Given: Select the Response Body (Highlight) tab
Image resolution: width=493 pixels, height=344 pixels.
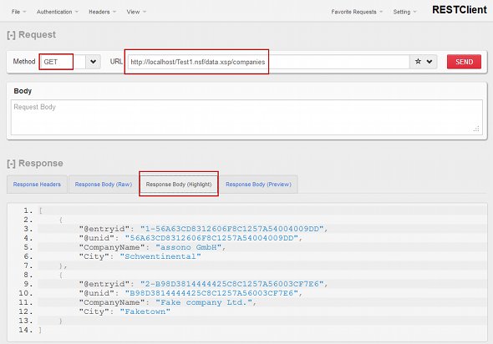Looking at the screenshot, I should 179,185.
